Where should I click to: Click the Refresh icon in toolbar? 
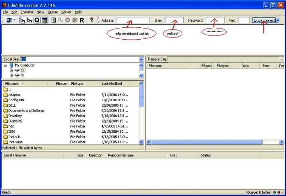pos(53,20)
